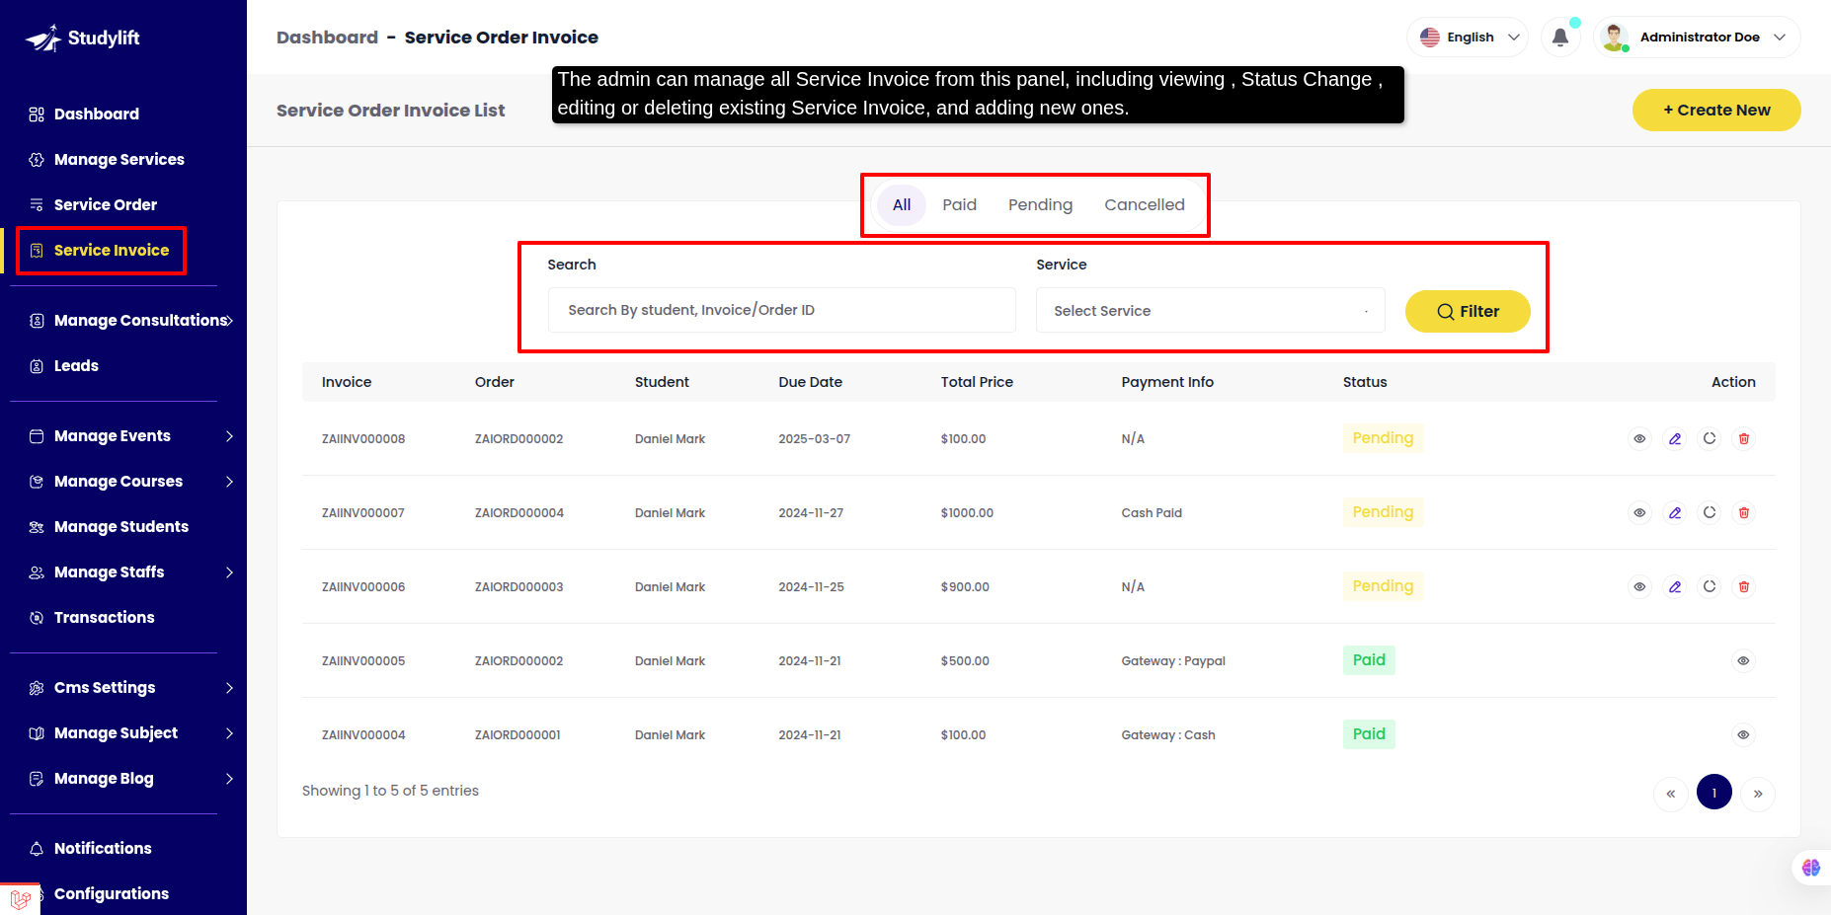
Task: Go to Service Order in sidebar
Action: (105, 205)
